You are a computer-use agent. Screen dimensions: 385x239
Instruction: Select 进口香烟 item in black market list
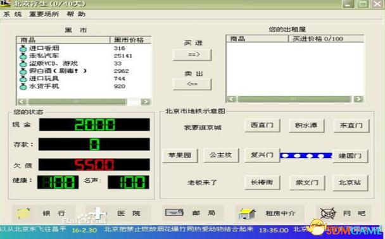tap(44, 48)
